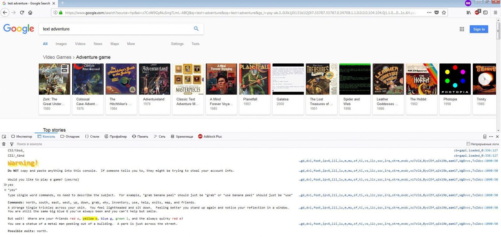Open The Hobbit 1982 card

click(421, 89)
